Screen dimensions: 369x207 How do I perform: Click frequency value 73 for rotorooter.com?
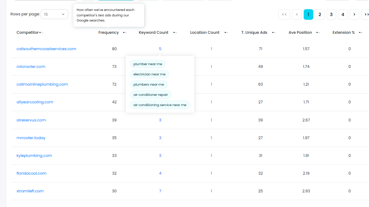click(114, 66)
